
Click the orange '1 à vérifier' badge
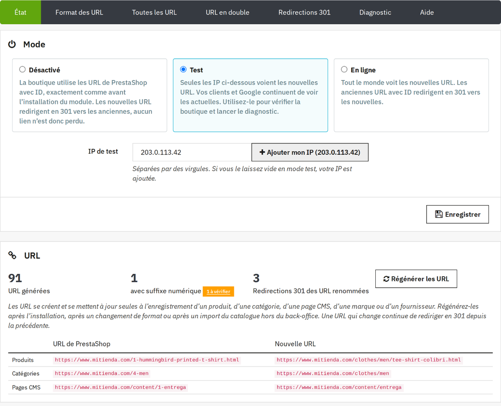tap(218, 291)
